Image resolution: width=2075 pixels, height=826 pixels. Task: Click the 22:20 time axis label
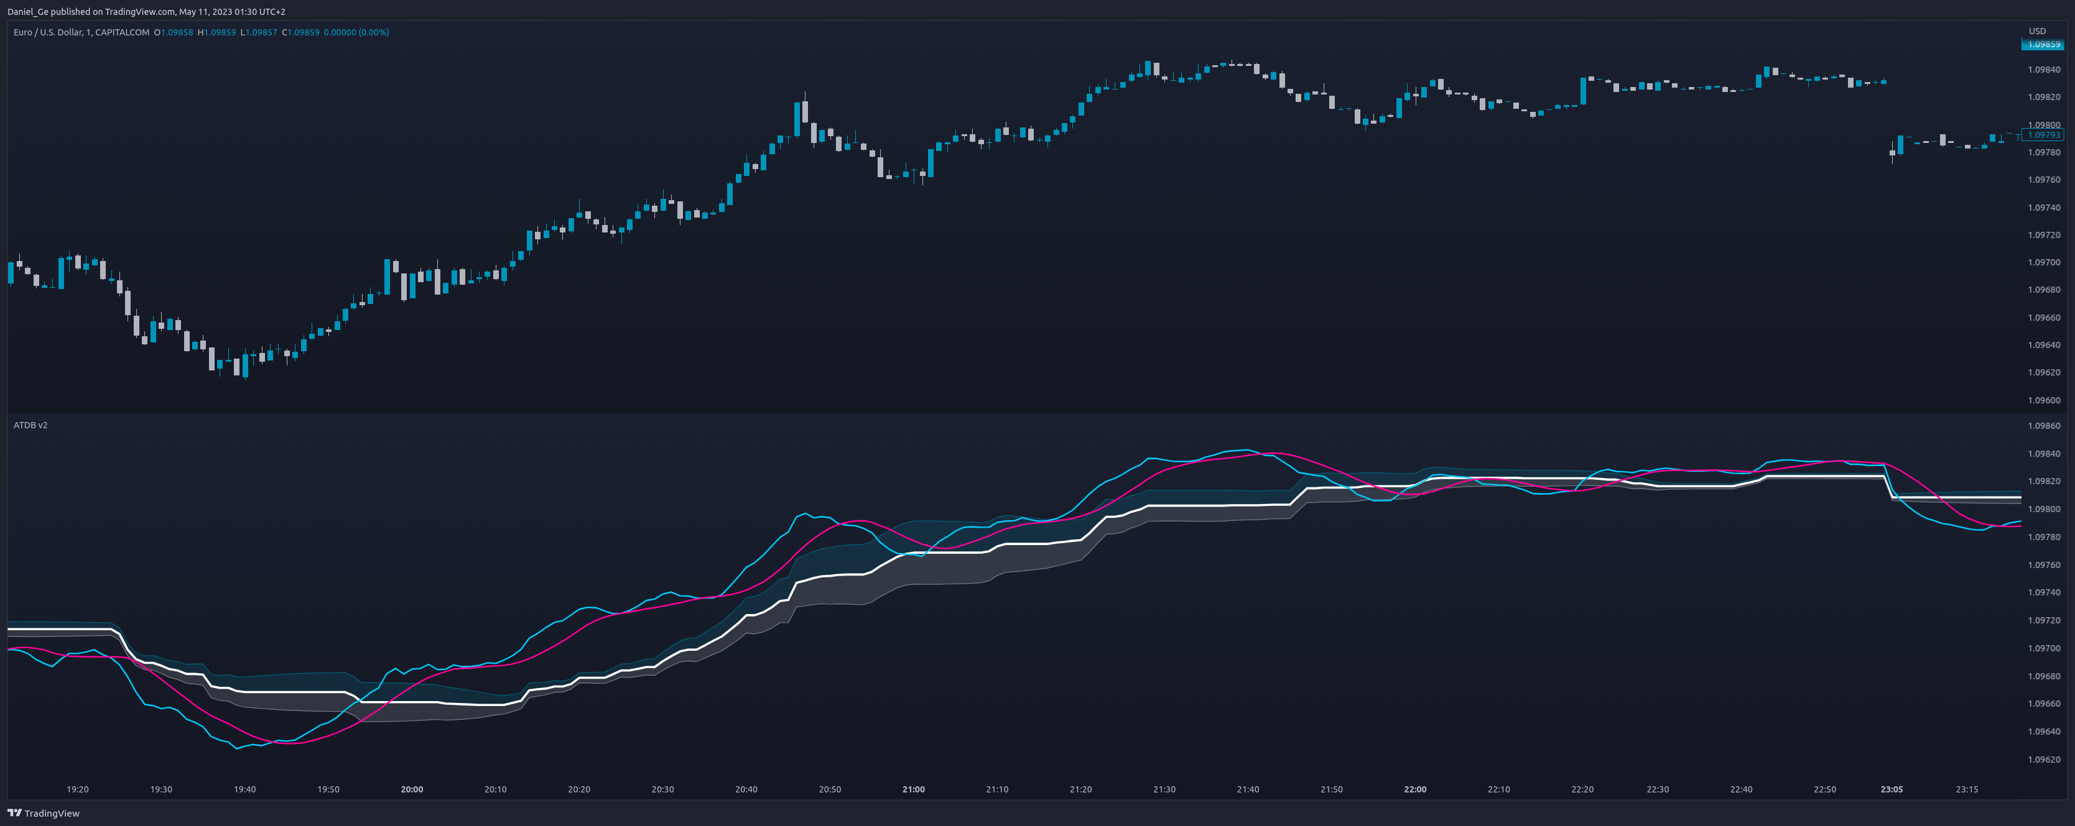(1582, 790)
